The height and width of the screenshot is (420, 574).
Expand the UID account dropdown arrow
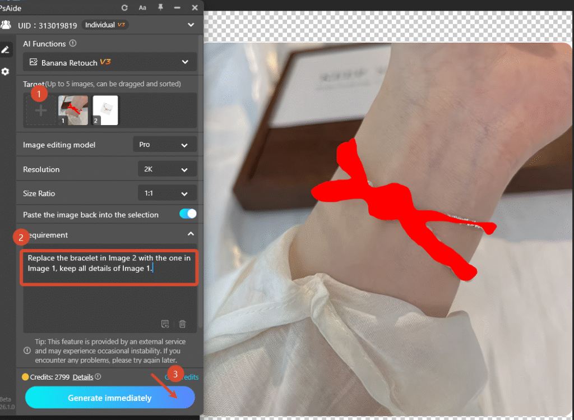(191, 25)
